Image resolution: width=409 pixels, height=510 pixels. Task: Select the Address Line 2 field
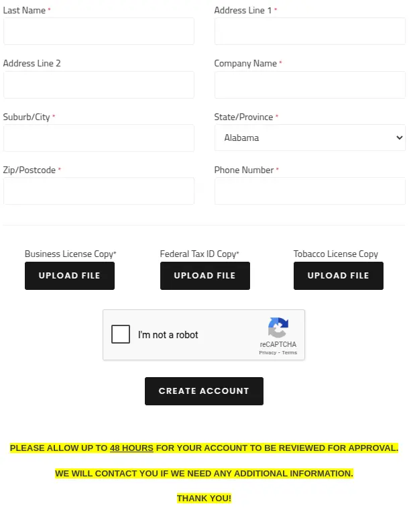[99, 85]
